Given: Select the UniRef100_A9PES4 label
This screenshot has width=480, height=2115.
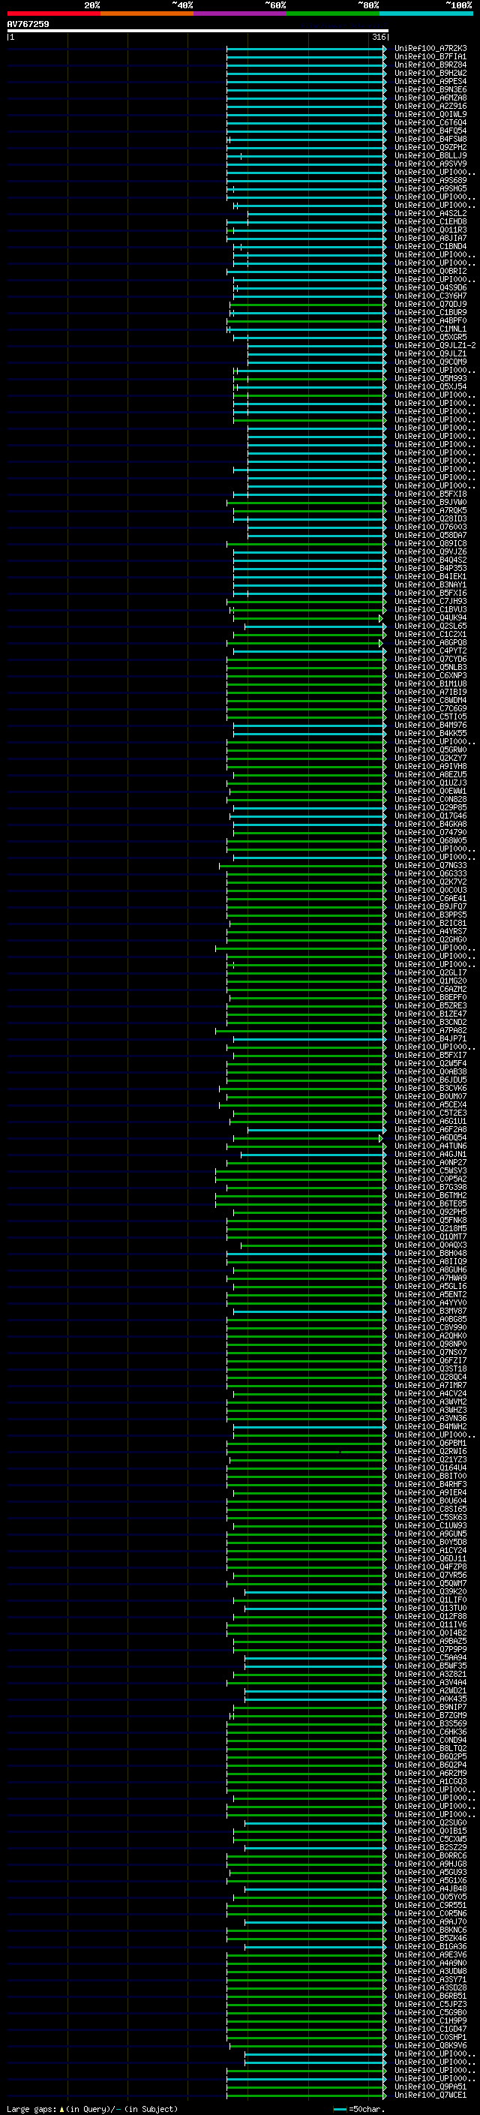Looking at the screenshot, I should click(x=430, y=81).
